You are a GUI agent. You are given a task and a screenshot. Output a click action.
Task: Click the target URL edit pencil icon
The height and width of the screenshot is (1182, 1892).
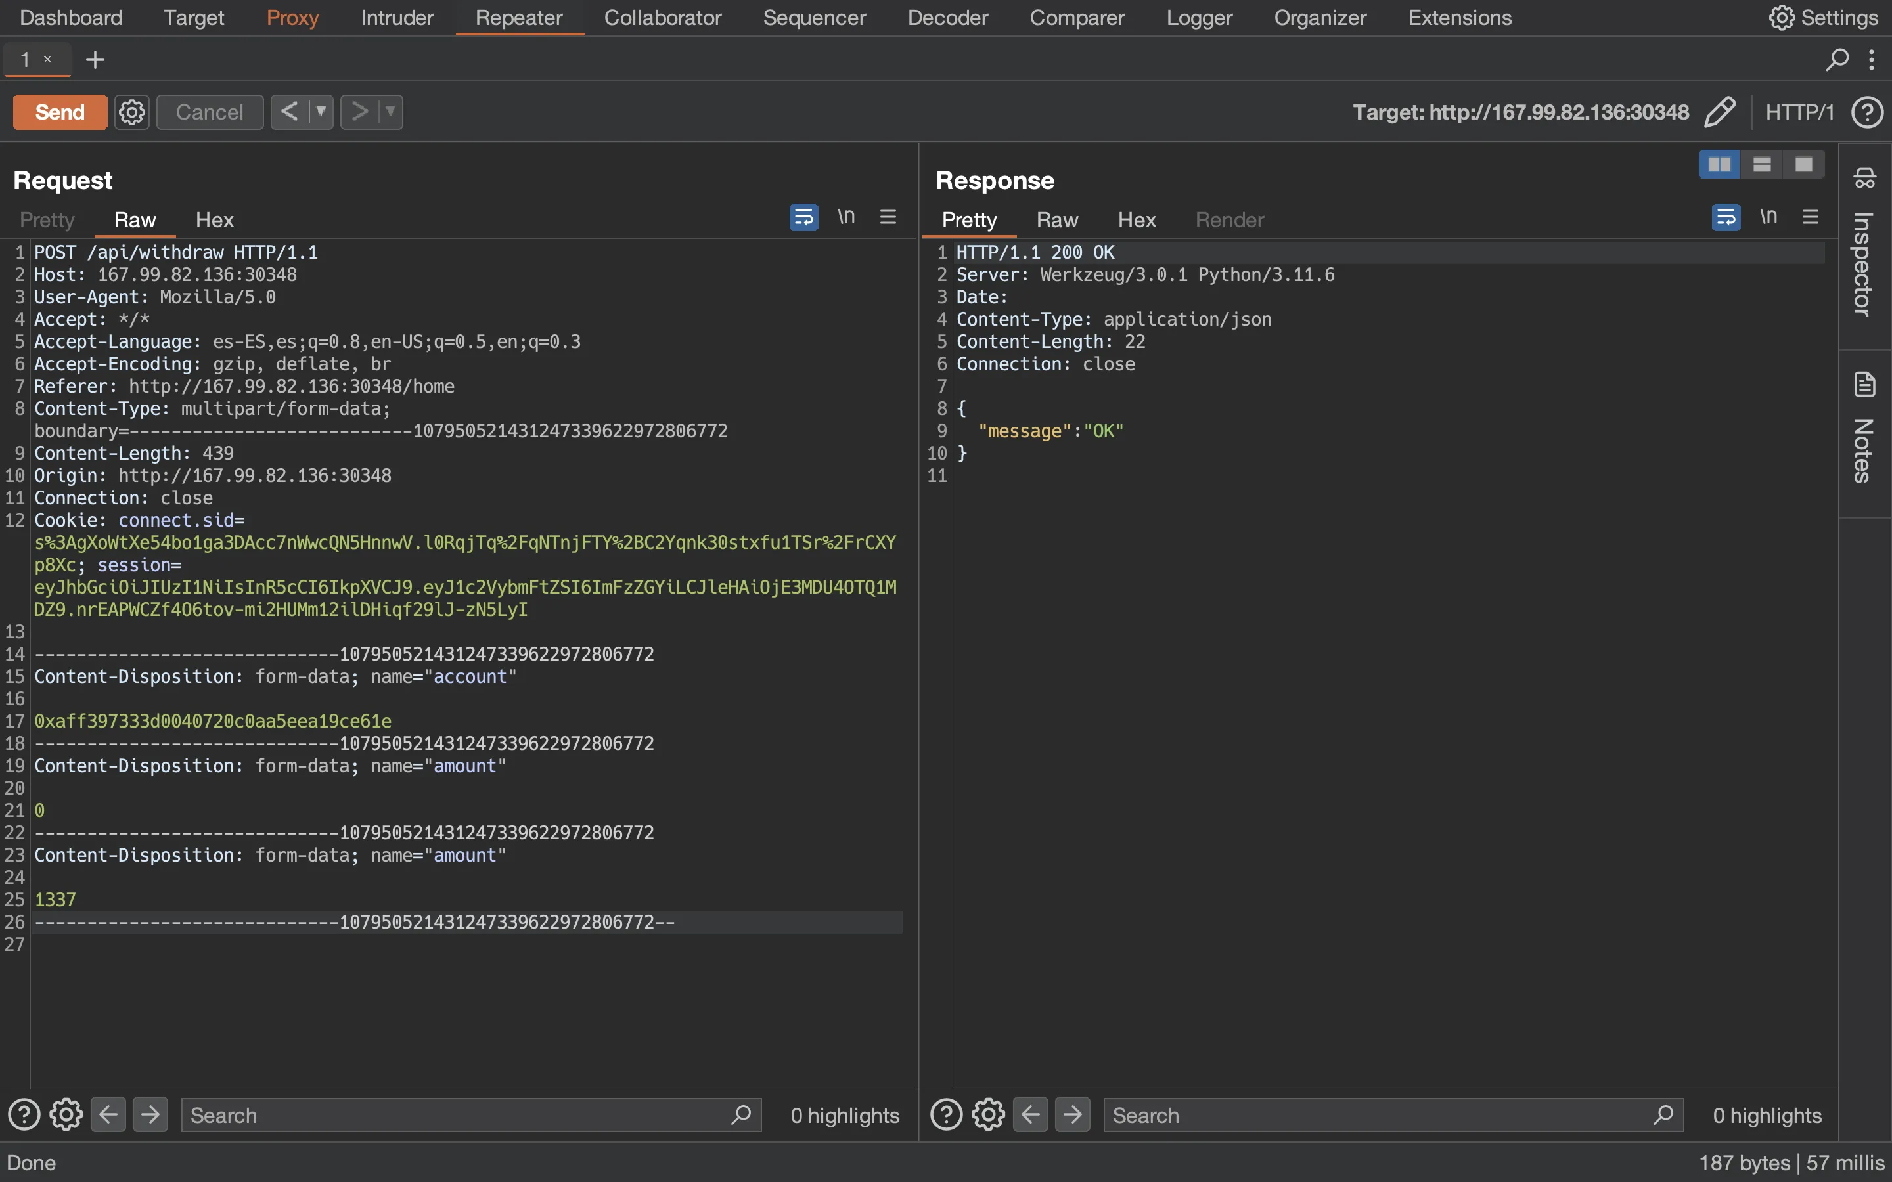(1721, 110)
